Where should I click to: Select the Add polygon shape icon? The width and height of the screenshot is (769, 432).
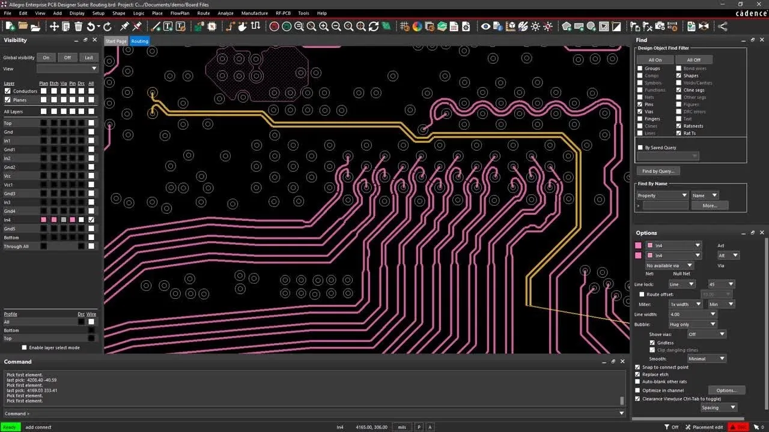[x=567, y=26]
